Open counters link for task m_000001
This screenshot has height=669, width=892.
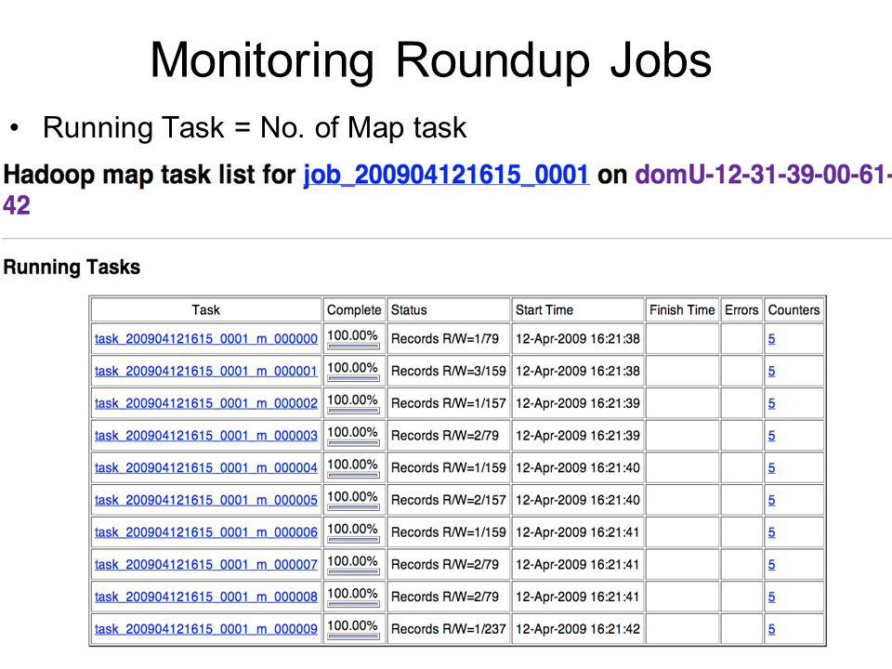771,372
